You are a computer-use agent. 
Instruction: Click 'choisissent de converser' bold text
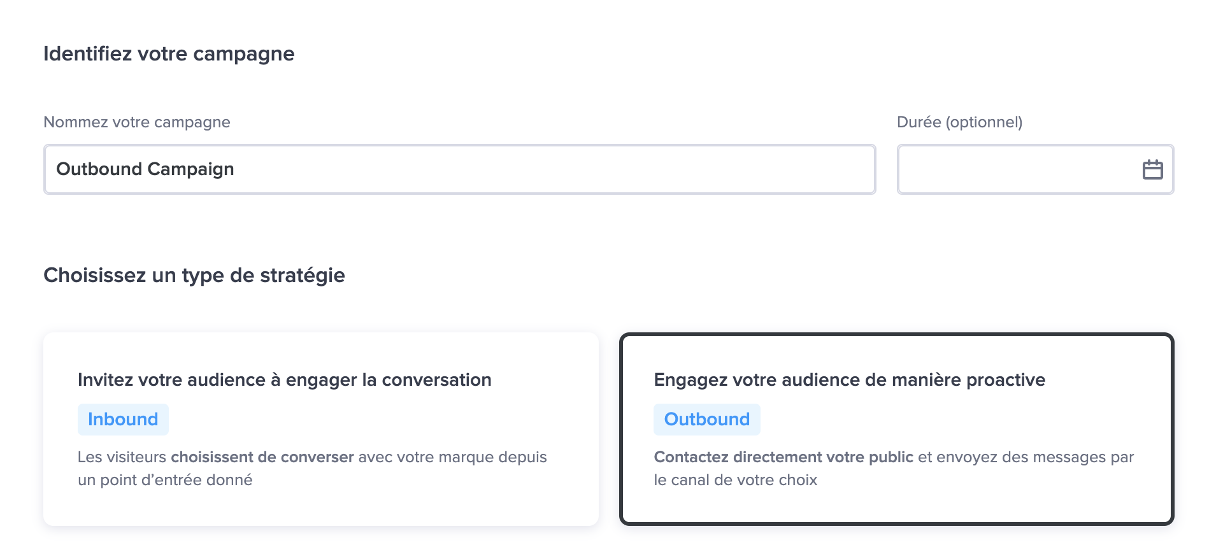click(262, 457)
